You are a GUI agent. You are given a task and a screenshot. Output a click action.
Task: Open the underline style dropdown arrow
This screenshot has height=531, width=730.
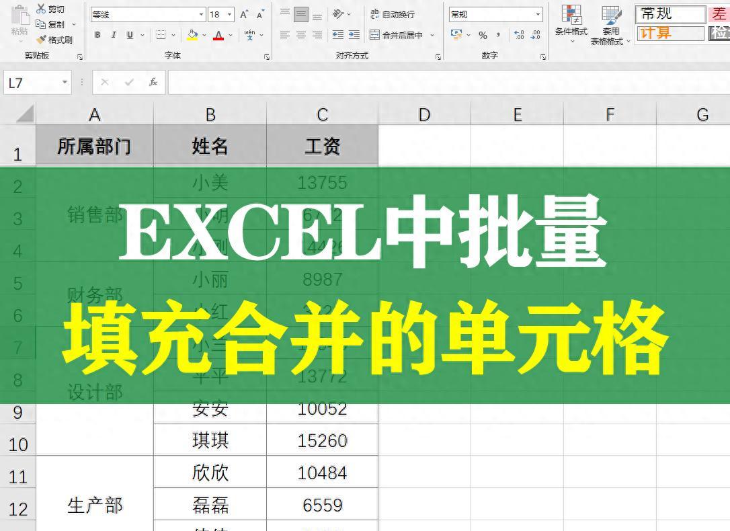tap(143, 35)
